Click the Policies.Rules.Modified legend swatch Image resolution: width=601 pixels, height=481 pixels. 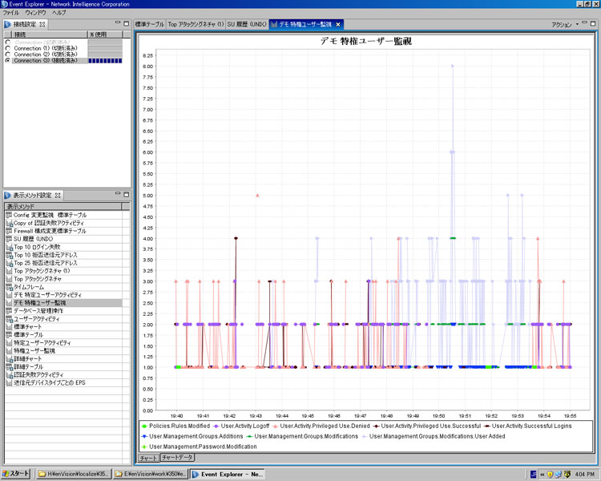pyautogui.click(x=143, y=425)
